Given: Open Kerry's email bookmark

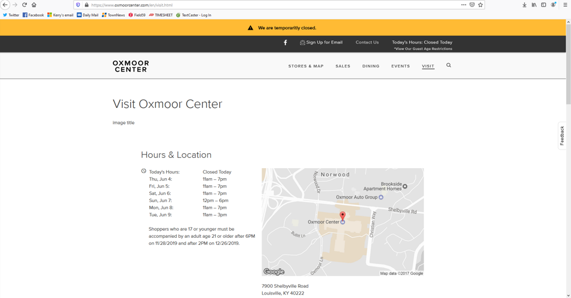Looking at the screenshot, I should tap(60, 15).
